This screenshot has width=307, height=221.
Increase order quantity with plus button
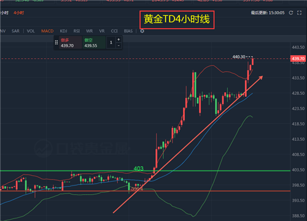(x=119, y=39)
